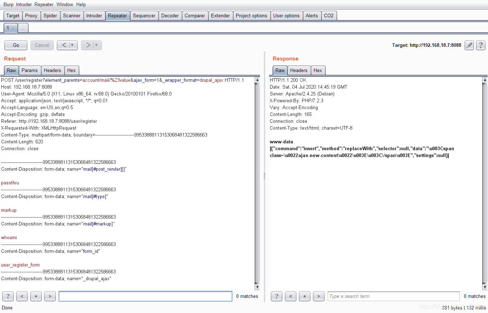Click 'HTTP/1.1 200 OK' response line

(x=288, y=80)
